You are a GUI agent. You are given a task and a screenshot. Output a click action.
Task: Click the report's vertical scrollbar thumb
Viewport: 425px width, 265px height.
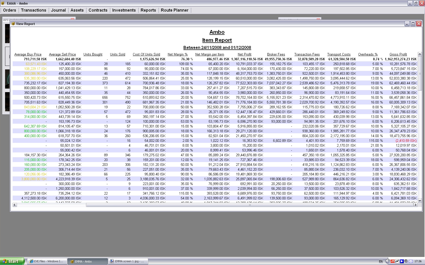tap(420, 73)
